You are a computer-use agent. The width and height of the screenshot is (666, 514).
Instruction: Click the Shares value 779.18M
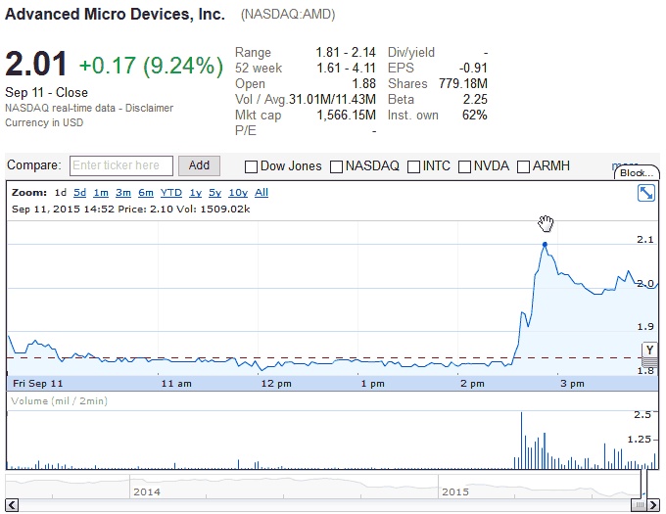tap(463, 83)
